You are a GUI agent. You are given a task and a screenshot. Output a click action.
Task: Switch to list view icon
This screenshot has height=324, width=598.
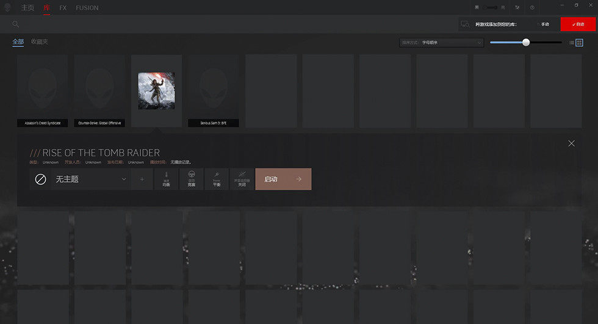572,43
